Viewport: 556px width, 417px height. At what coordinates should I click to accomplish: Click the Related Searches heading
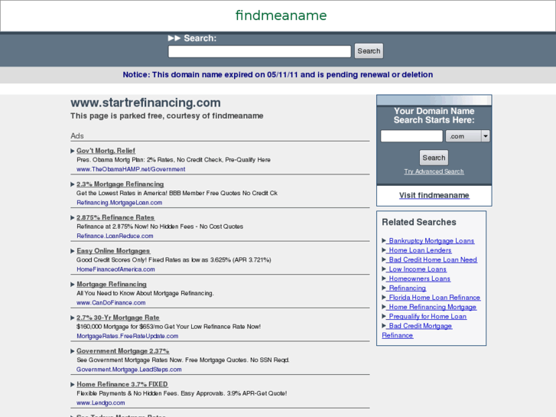(419, 222)
